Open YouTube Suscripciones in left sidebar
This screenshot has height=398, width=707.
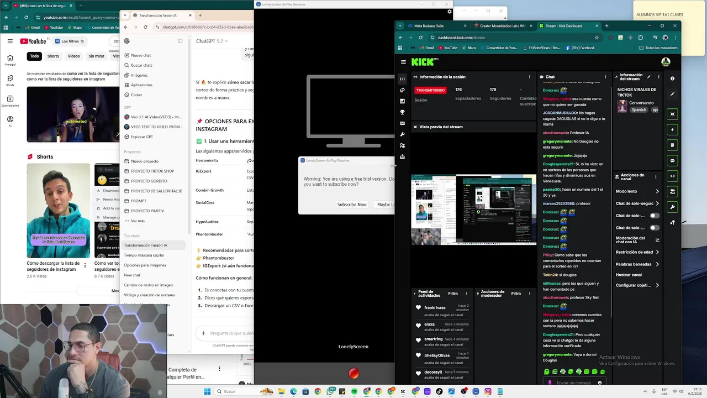pos(10,100)
